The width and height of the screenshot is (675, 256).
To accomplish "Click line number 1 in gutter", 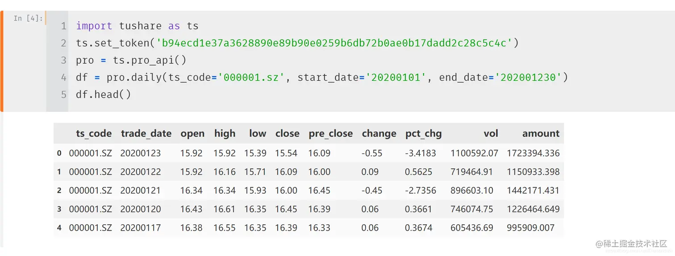I will [63, 26].
